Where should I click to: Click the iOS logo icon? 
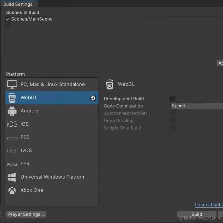pyautogui.click(x=12, y=124)
